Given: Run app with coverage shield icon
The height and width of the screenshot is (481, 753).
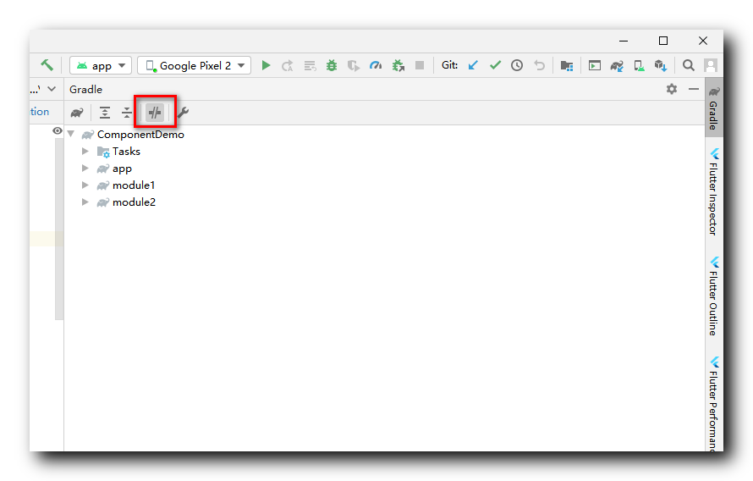Looking at the screenshot, I should click(x=354, y=65).
